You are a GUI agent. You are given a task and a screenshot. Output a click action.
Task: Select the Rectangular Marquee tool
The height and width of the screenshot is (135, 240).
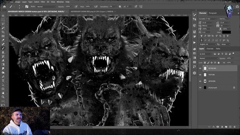click(x=3, y=20)
